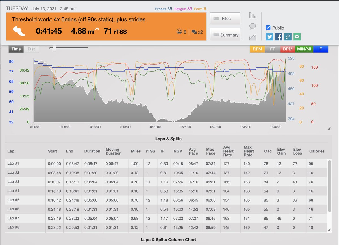Screen dimensions: 339x245
Task: Click the Facebook share icon
Action: pyautogui.click(x=279, y=37)
